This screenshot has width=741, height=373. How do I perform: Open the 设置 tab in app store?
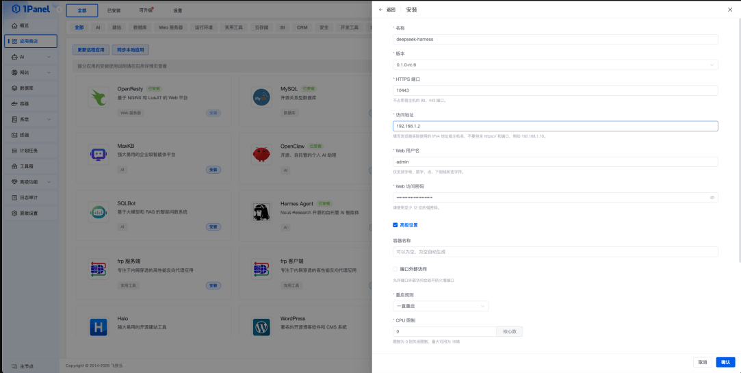(x=178, y=10)
